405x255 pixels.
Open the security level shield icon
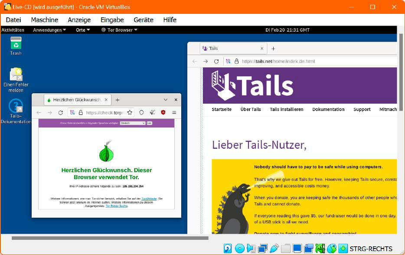[141, 113]
